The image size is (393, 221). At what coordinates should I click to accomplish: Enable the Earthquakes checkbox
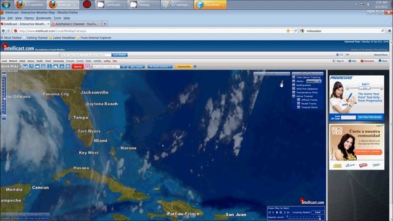point(294,85)
